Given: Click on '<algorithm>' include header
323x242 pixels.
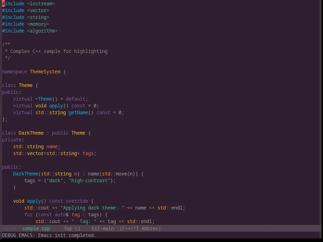Looking at the screenshot, I should point(42,31).
